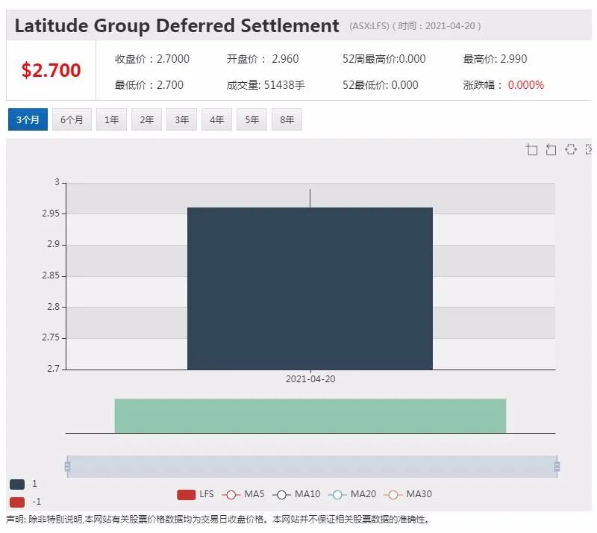Screen dimensions: 597x533
Task: Click the 开盘价： 2.960 value
Action: 263,59
